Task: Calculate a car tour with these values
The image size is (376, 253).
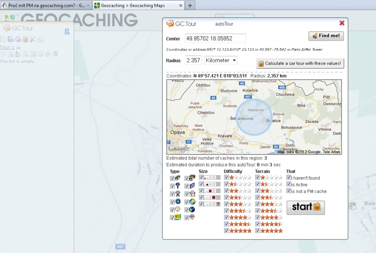Action: [x=300, y=64]
